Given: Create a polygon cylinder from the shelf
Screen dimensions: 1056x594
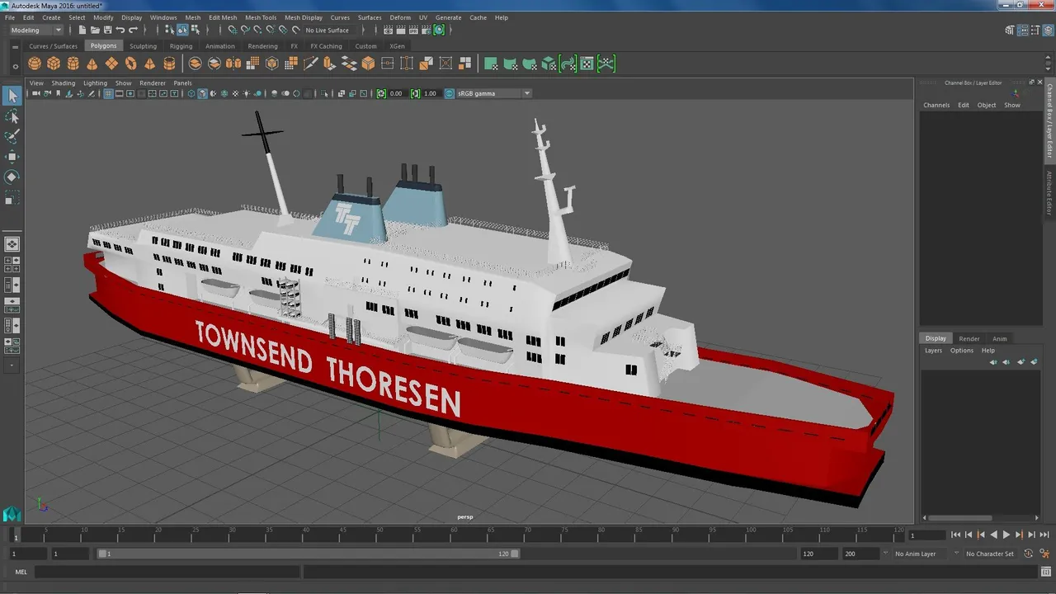Looking at the screenshot, I should pyautogui.click(x=73, y=64).
